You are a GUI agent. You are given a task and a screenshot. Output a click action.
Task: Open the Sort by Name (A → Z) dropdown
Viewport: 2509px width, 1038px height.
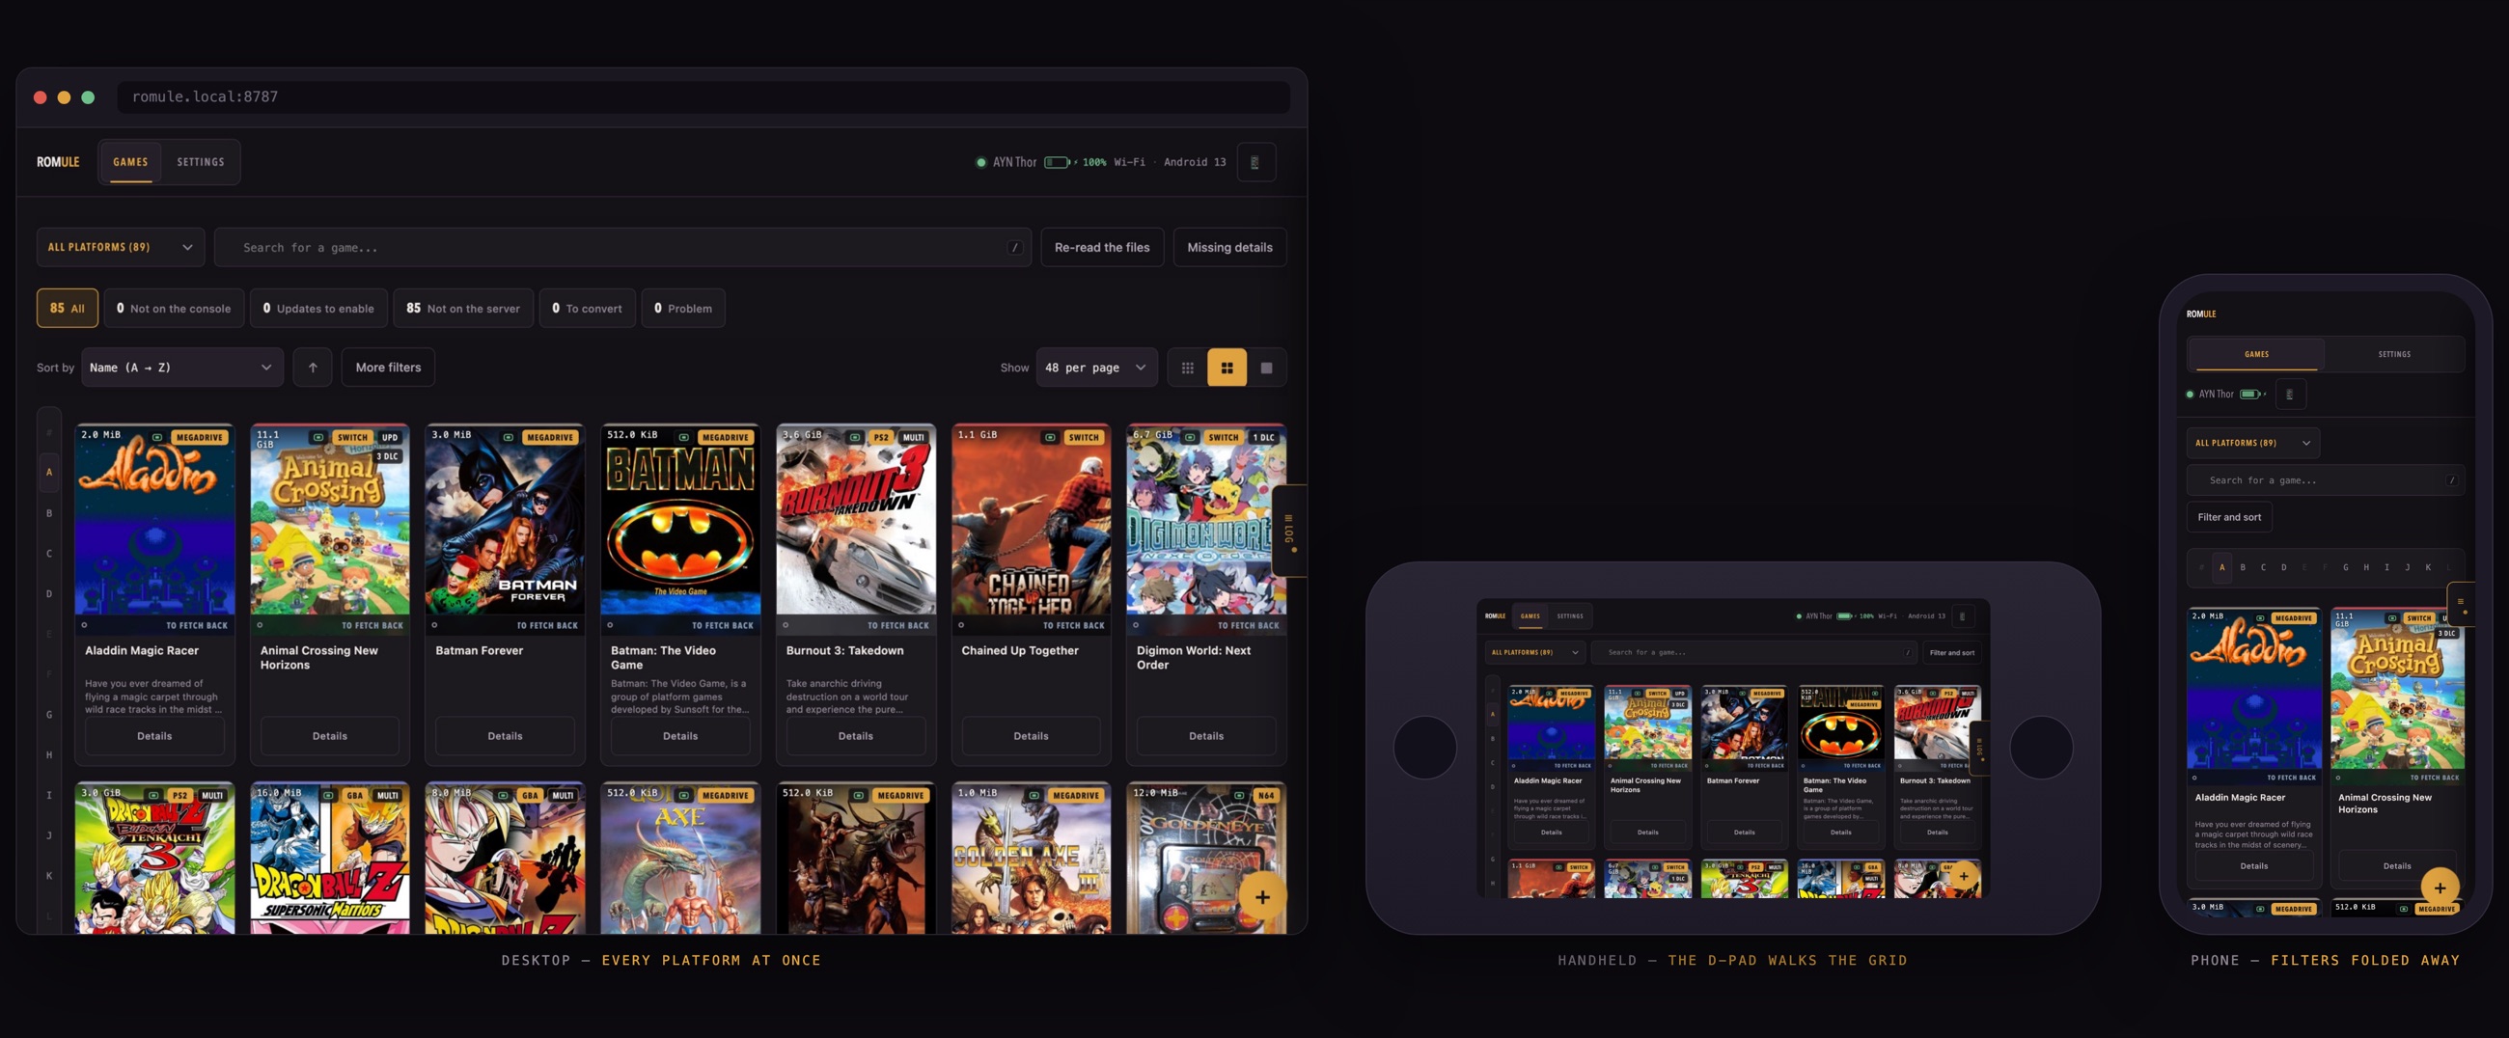(x=182, y=368)
